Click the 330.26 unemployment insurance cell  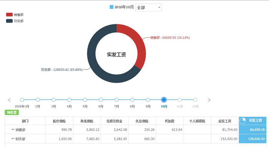[x=142, y=130]
